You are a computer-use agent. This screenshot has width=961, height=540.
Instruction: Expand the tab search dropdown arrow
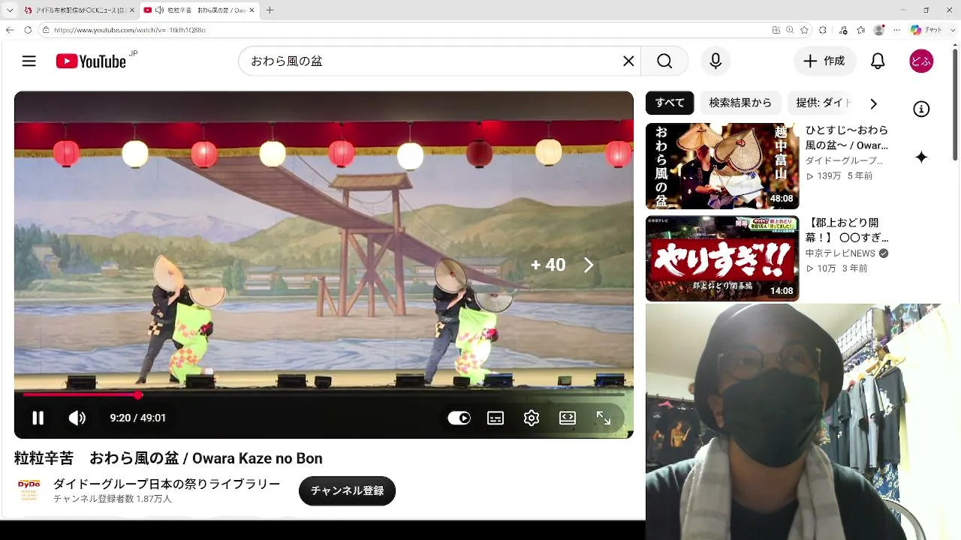click(9, 10)
